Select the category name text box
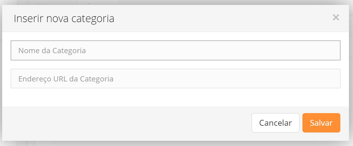Image resolution: width=353 pixels, height=146 pixels. pyautogui.click(x=175, y=50)
